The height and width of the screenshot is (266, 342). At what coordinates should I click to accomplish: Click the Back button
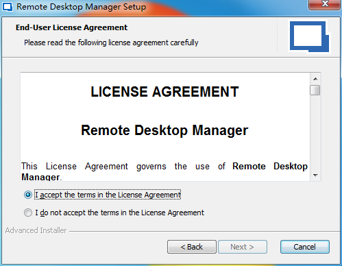coord(192,247)
